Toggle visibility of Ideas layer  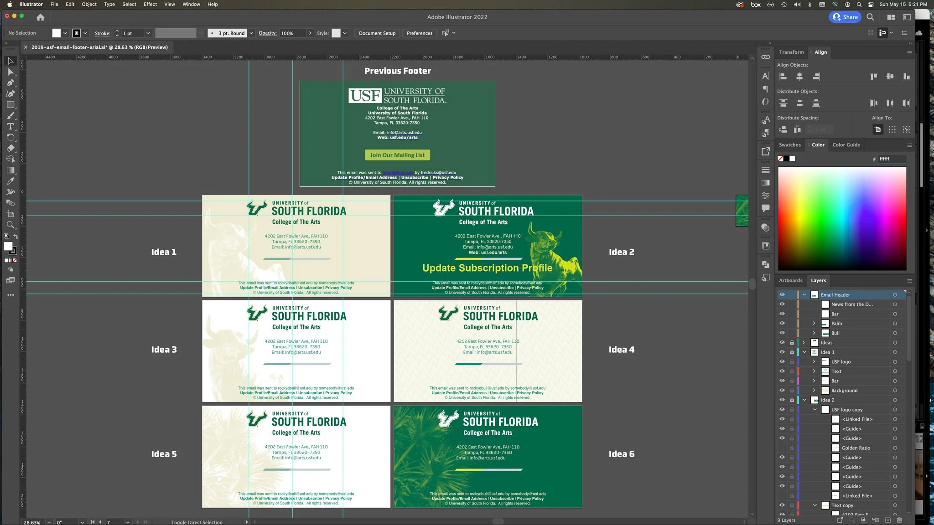point(782,343)
